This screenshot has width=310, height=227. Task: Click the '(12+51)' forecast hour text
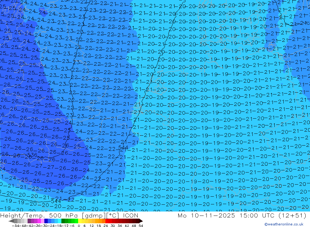coord(292,215)
